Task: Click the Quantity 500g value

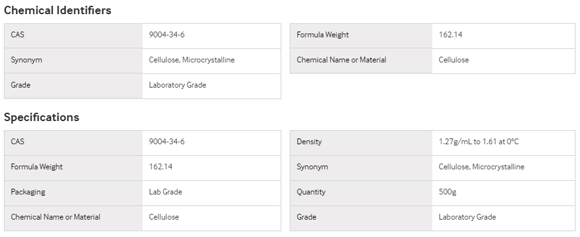Action: [x=447, y=191]
